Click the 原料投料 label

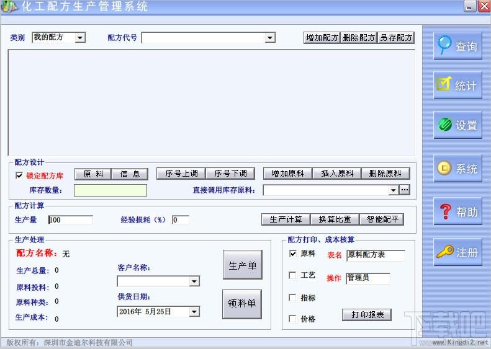(x=32, y=287)
